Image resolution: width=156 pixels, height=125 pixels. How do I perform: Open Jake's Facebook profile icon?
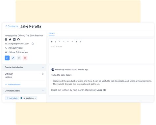point(6,39)
